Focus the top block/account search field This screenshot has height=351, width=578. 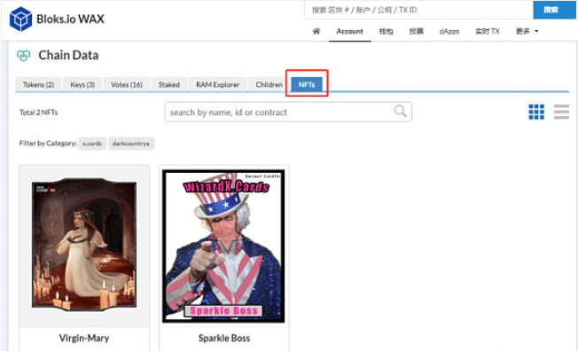tap(418, 10)
